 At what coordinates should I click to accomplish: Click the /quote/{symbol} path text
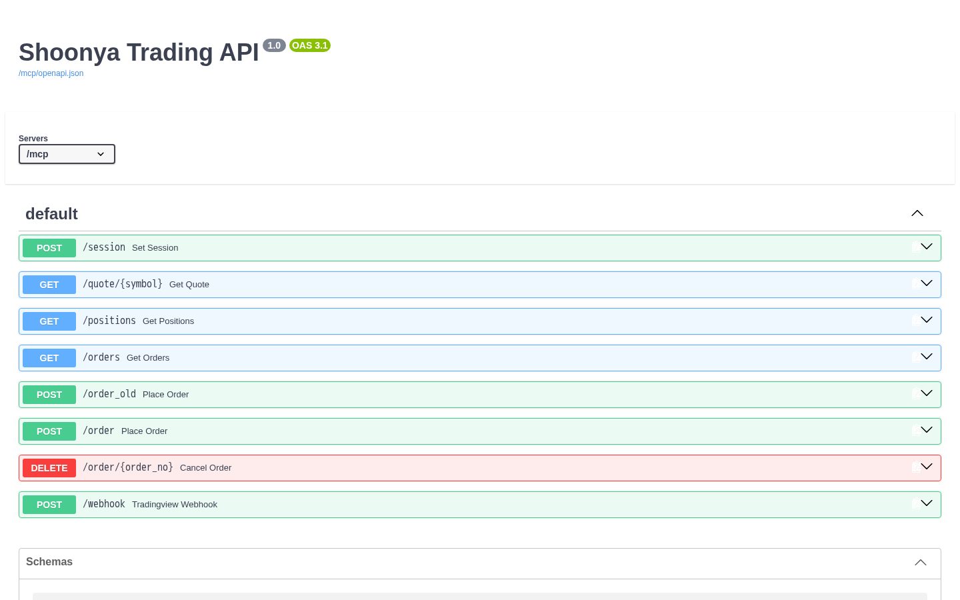(123, 284)
